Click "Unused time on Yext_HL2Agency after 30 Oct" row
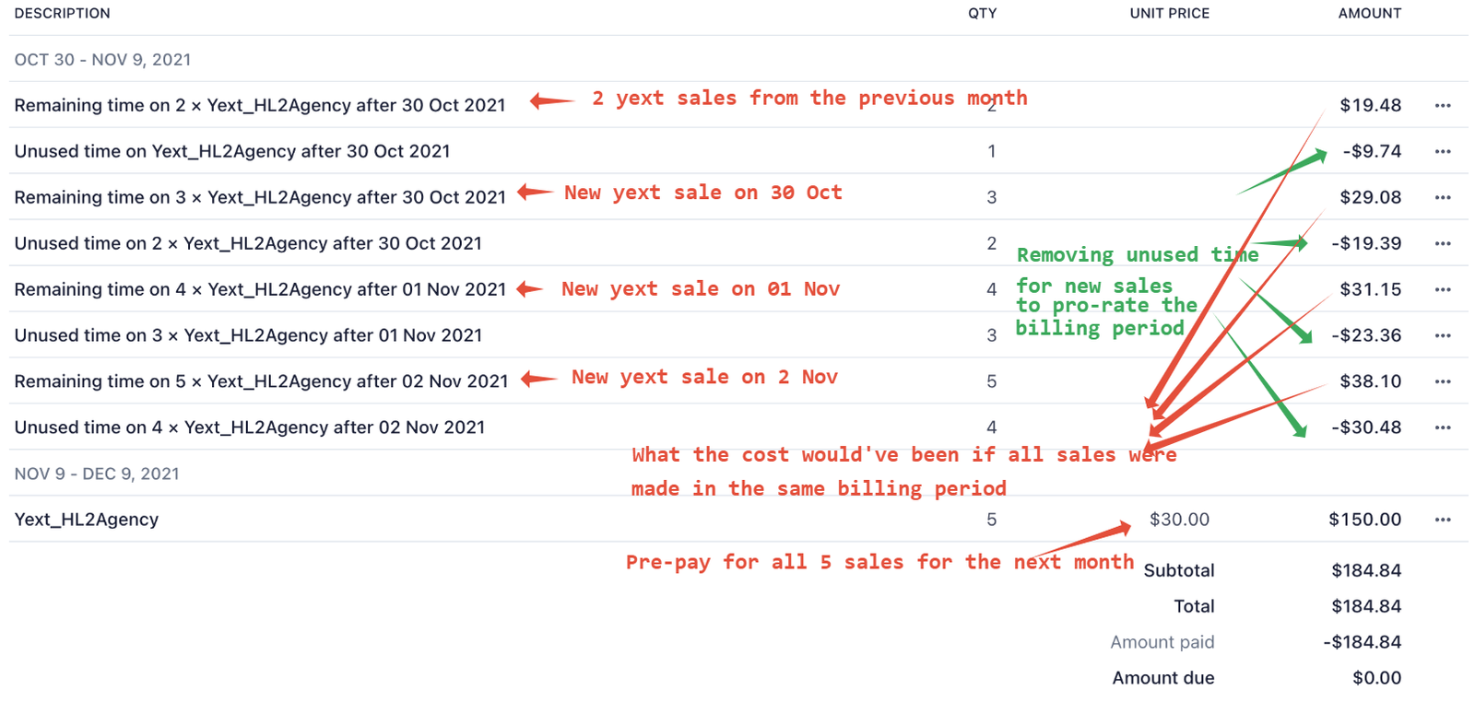 [232, 151]
